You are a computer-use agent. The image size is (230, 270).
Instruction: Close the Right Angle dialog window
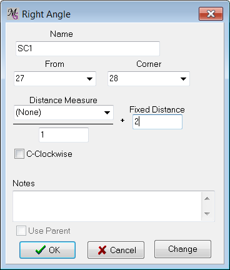211,14
